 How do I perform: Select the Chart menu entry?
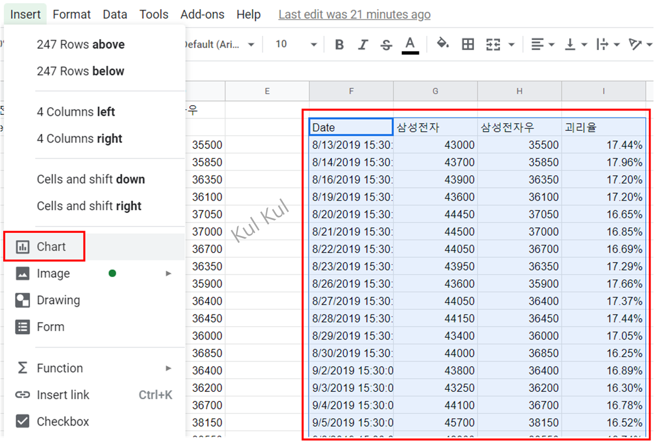(94, 247)
